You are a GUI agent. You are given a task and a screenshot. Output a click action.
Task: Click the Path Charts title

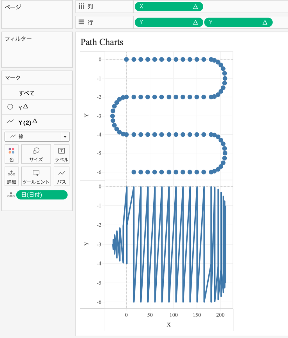102,42
